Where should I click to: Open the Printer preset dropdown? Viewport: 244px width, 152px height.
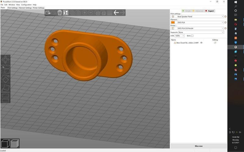coord(197,28)
